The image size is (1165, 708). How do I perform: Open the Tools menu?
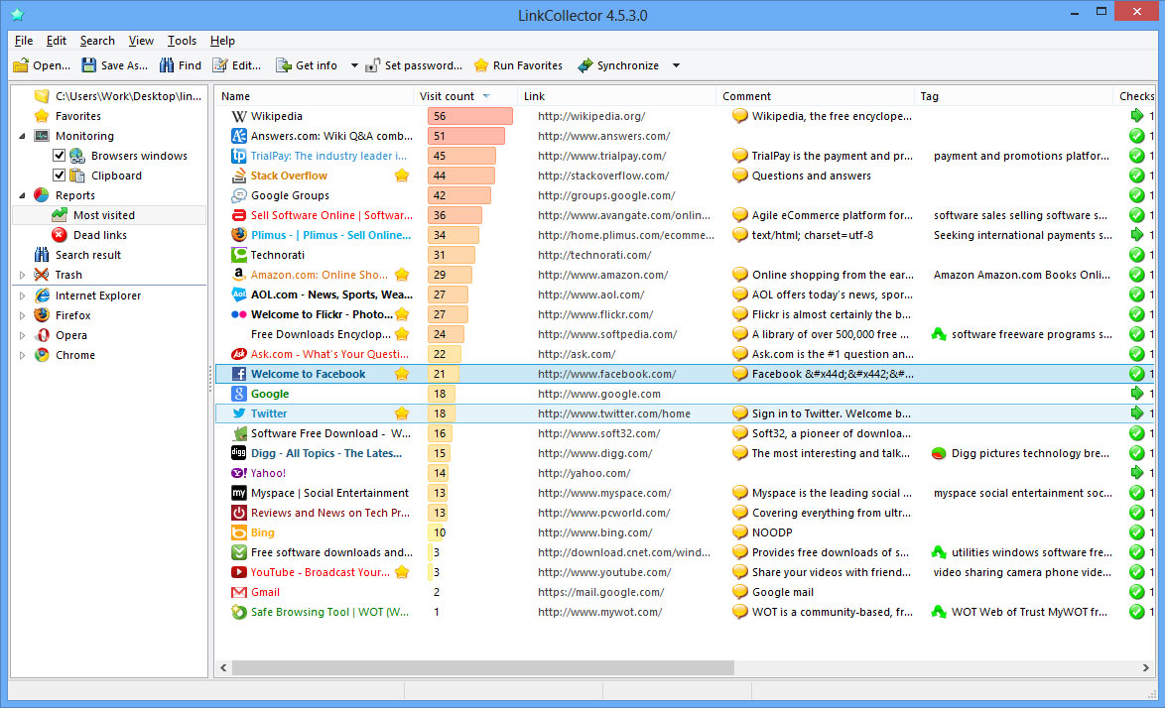click(182, 41)
